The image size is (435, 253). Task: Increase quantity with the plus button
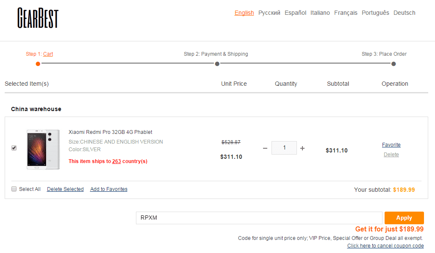302,148
